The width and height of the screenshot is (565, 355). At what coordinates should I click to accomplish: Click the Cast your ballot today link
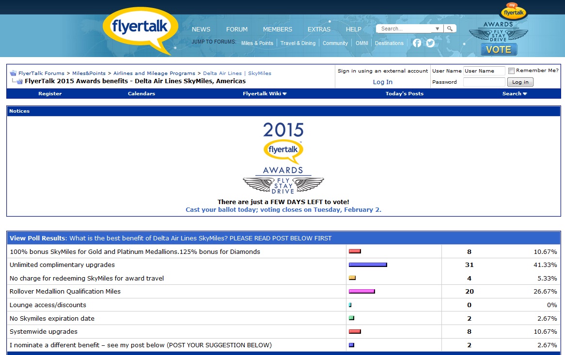coord(283,210)
